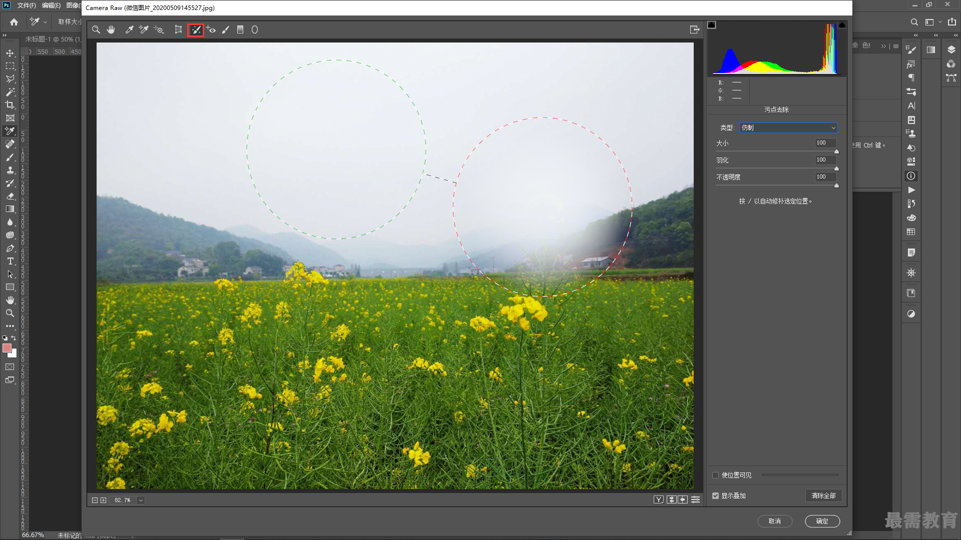This screenshot has width=961, height=540.
Task: Click the 羽化 slider handle
Action: pos(836,168)
